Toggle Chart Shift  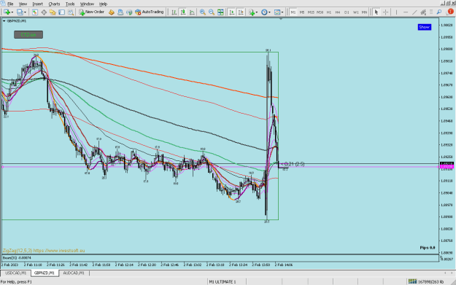pyautogui.click(x=241, y=12)
